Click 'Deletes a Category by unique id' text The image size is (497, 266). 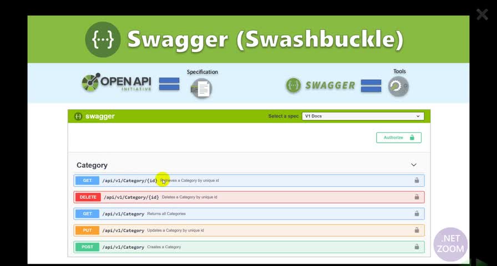(x=190, y=197)
